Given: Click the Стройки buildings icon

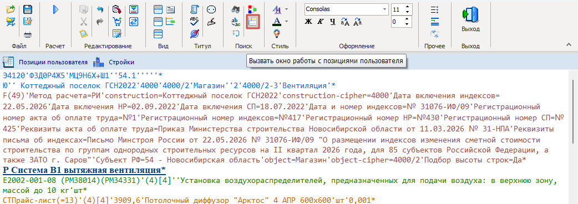Looking at the screenshot, I should (98, 62).
